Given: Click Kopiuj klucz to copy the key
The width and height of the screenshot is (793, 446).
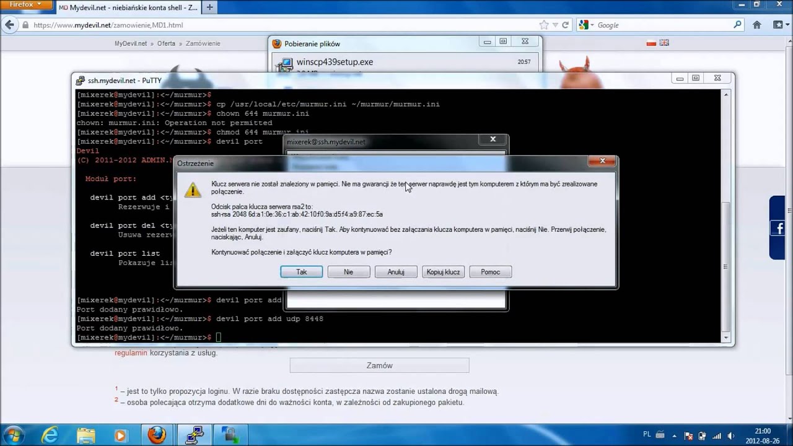Looking at the screenshot, I should pyautogui.click(x=443, y=272).
